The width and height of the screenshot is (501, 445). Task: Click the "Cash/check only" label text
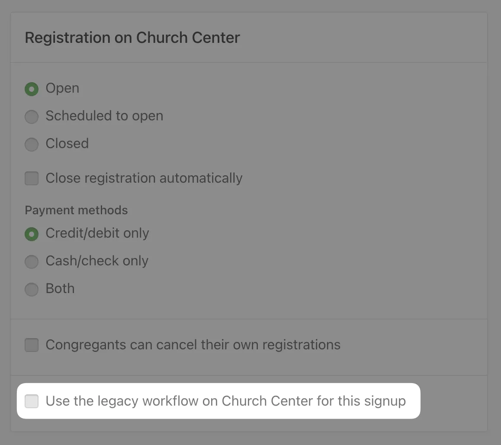(x=97, y=261)
